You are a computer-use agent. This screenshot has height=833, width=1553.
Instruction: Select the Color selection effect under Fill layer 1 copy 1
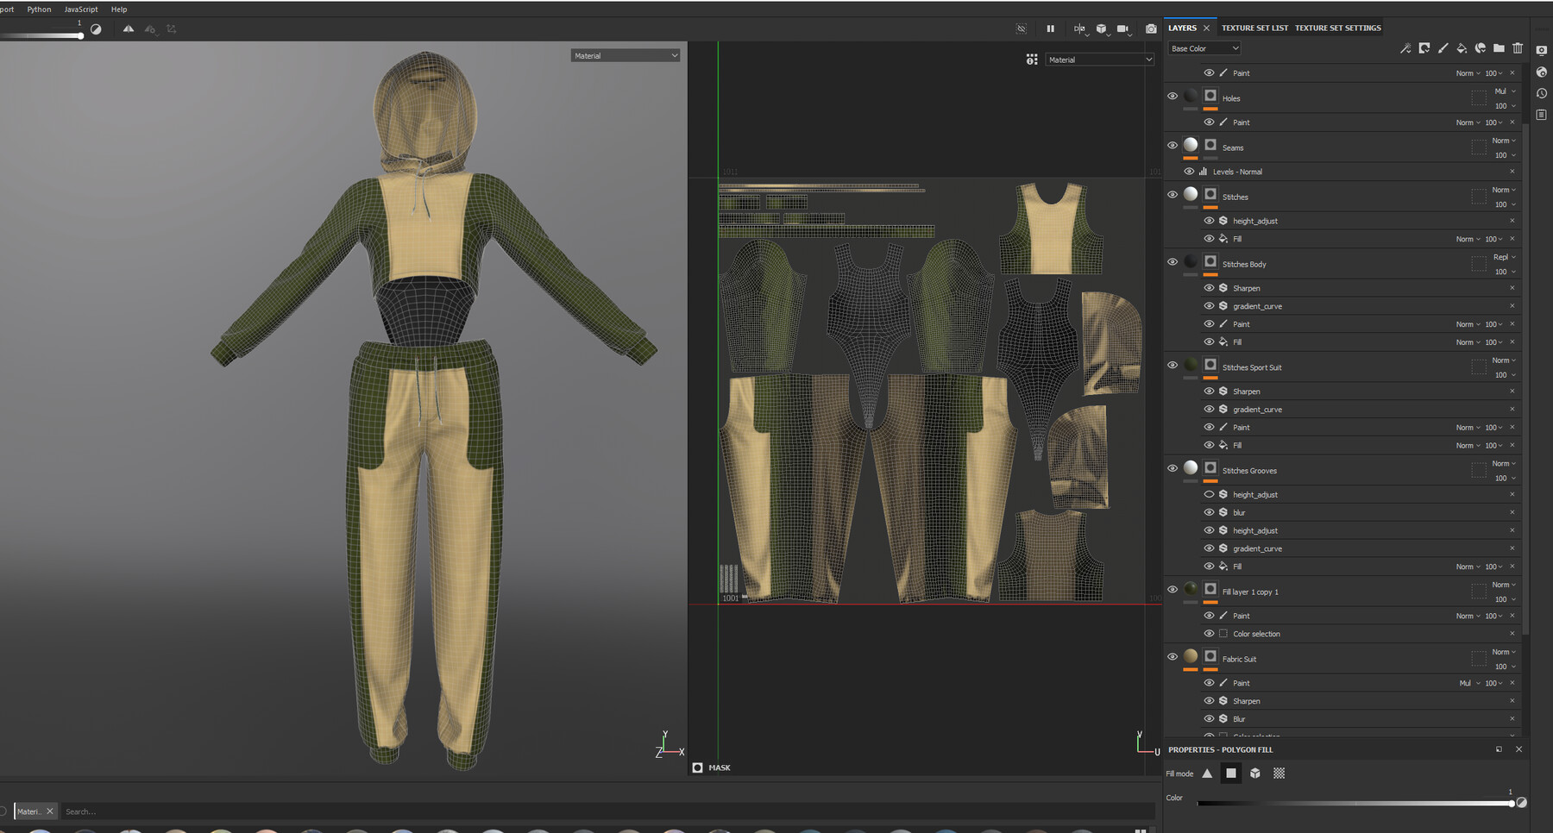pyautogui.click(x=1255, y=633)
